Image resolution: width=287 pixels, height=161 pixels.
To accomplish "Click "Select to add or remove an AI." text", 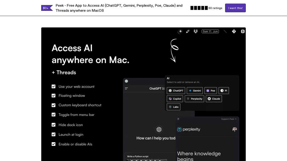I will tap(183, 82).
